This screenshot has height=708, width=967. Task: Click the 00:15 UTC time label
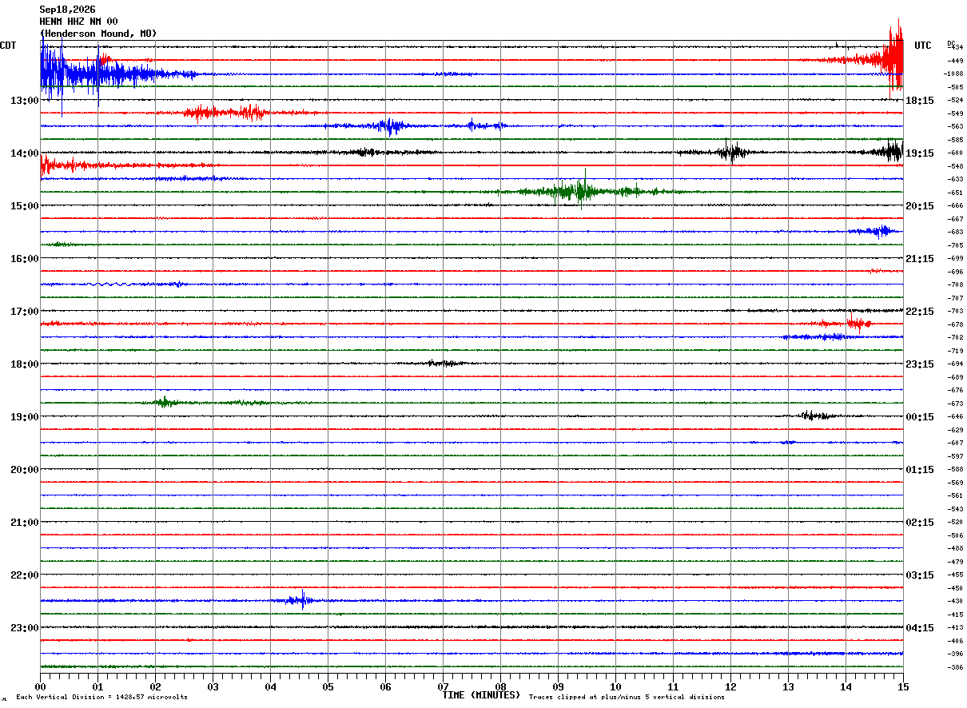920,417
